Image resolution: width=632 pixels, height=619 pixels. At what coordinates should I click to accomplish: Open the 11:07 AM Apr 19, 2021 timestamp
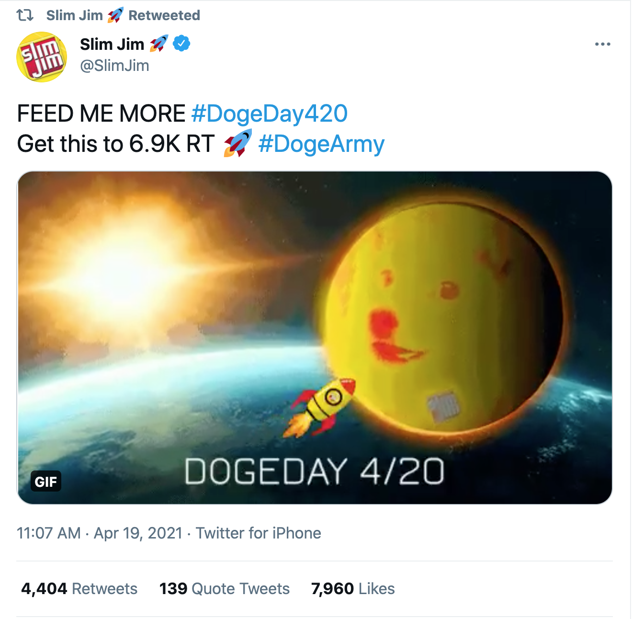[x=100, y=533]
